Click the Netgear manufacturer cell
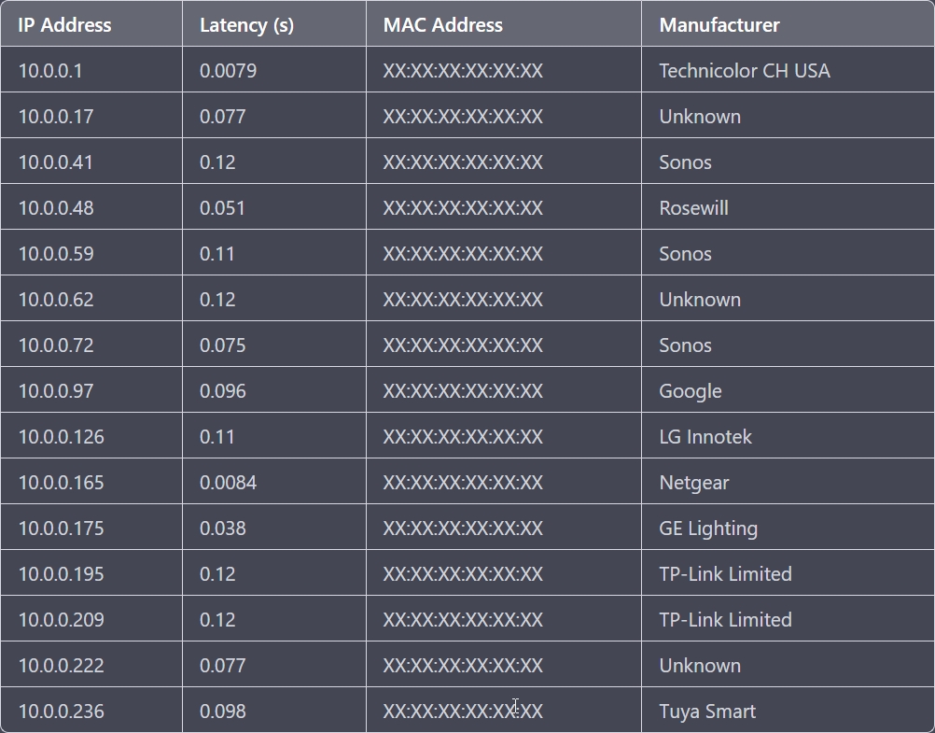Viewport: 935px width, 733px height. (693, 483)
